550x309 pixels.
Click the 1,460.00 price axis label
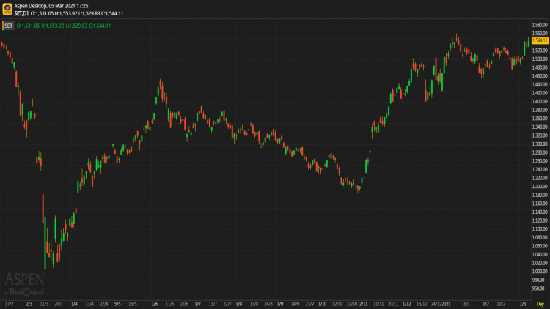click(x=540, y=75)
